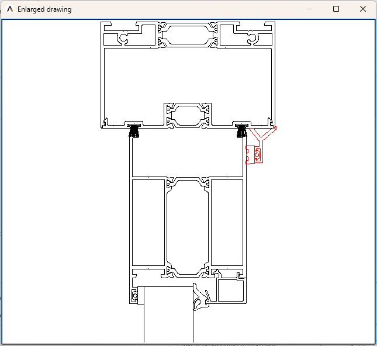Click the top-right circular screw port
377x346 pixels.
(x=252, y=38)
